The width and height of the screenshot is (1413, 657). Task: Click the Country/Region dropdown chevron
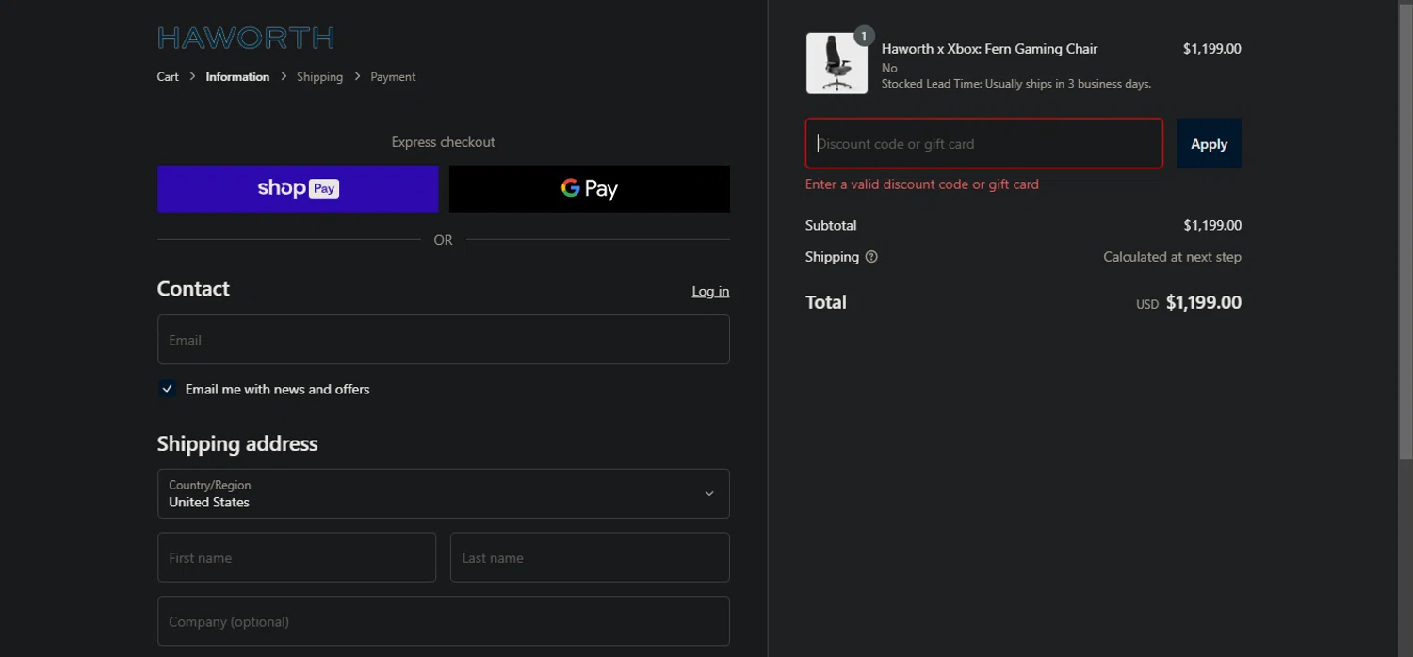click(x=709, y=494)
